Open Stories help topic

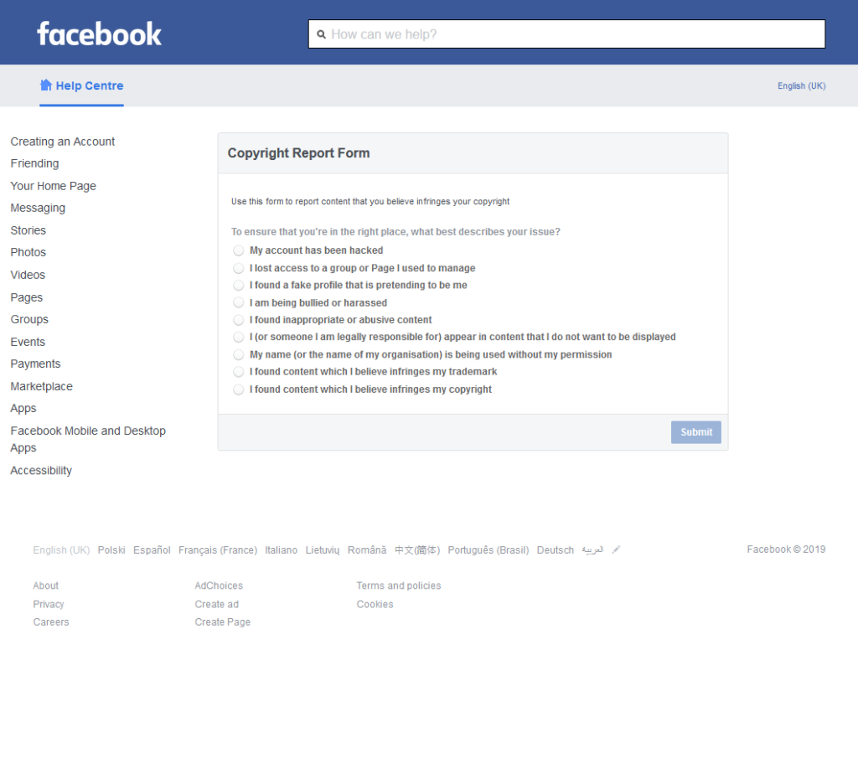(x=28, y=230)
